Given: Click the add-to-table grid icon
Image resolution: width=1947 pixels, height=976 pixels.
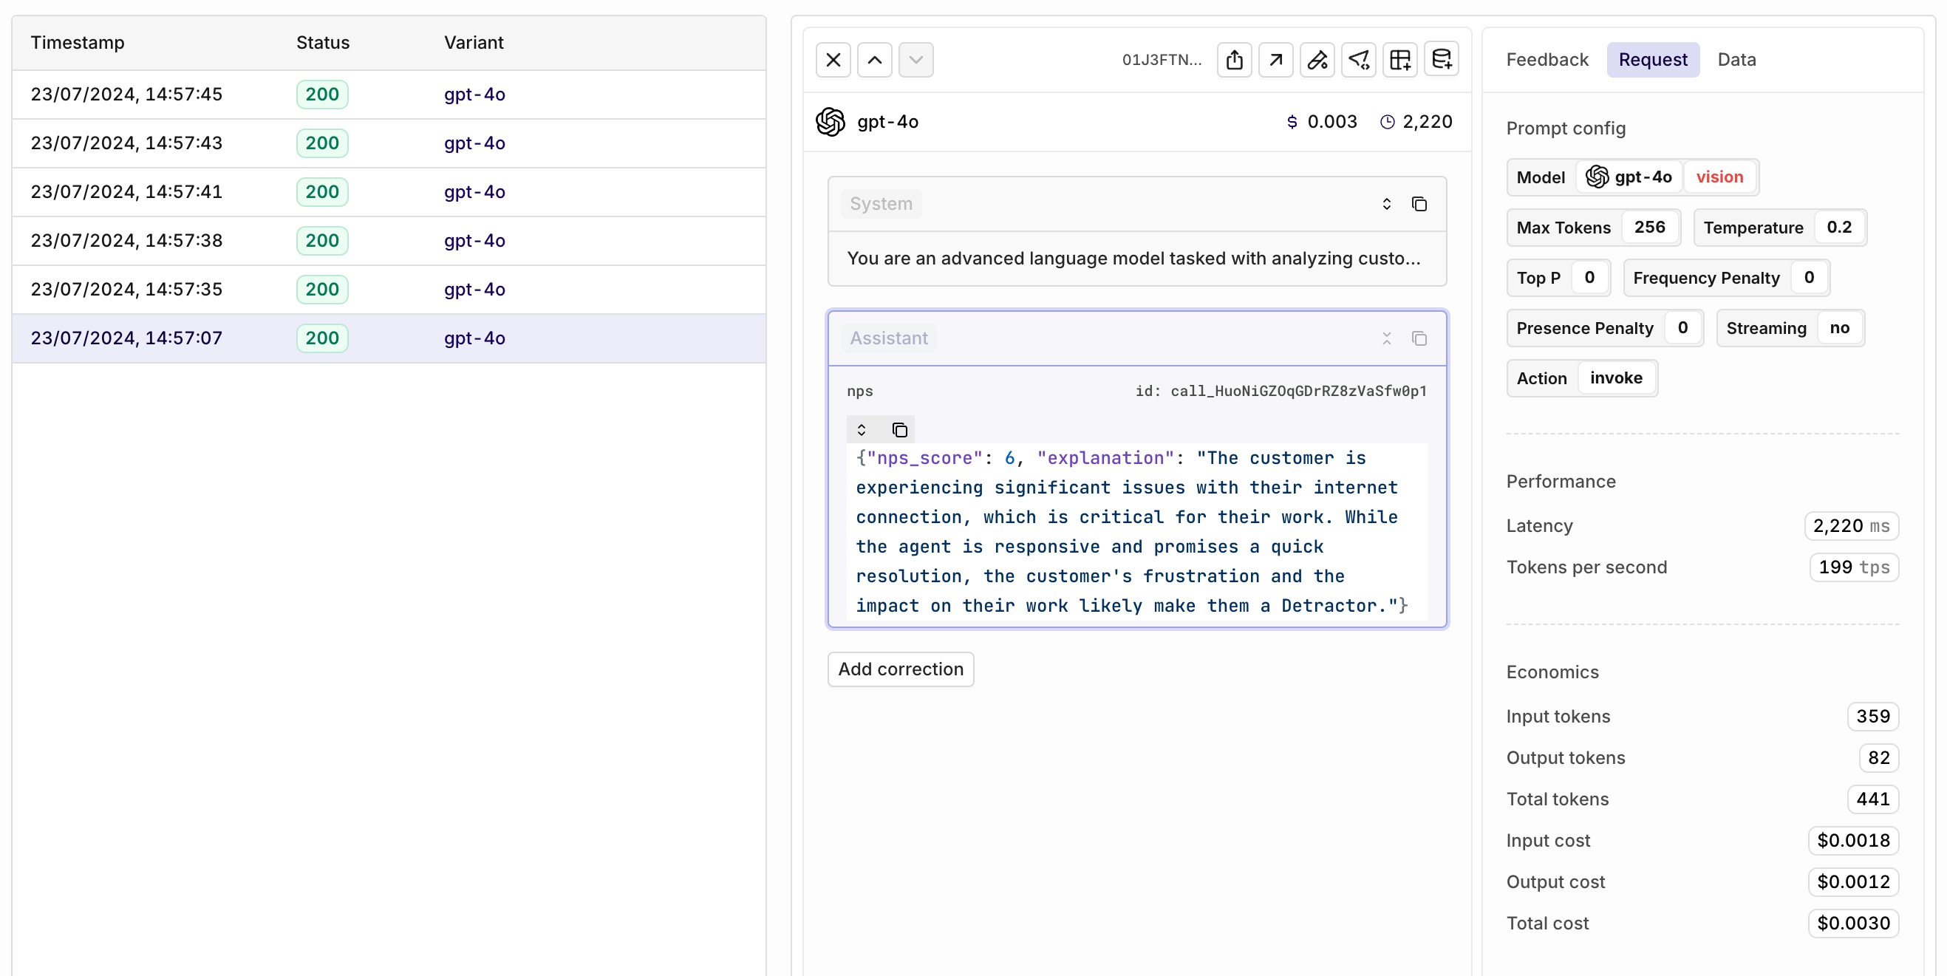Looking at the screenshot, I should tap(1399, 60).
